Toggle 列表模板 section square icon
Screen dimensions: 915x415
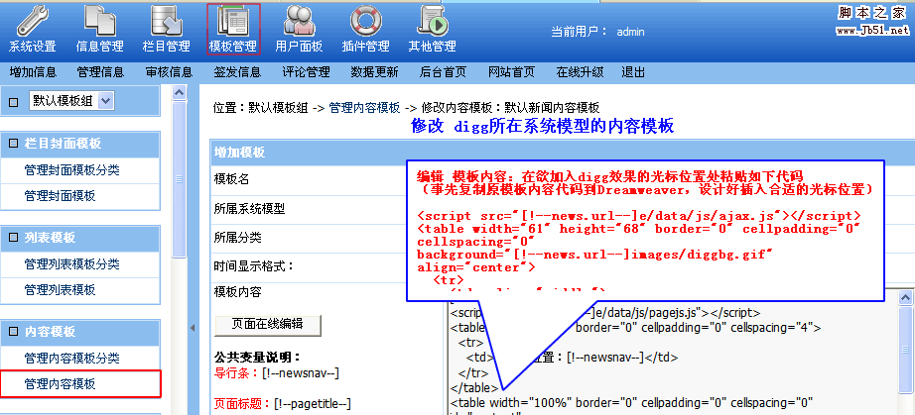(x=14, y=238)
